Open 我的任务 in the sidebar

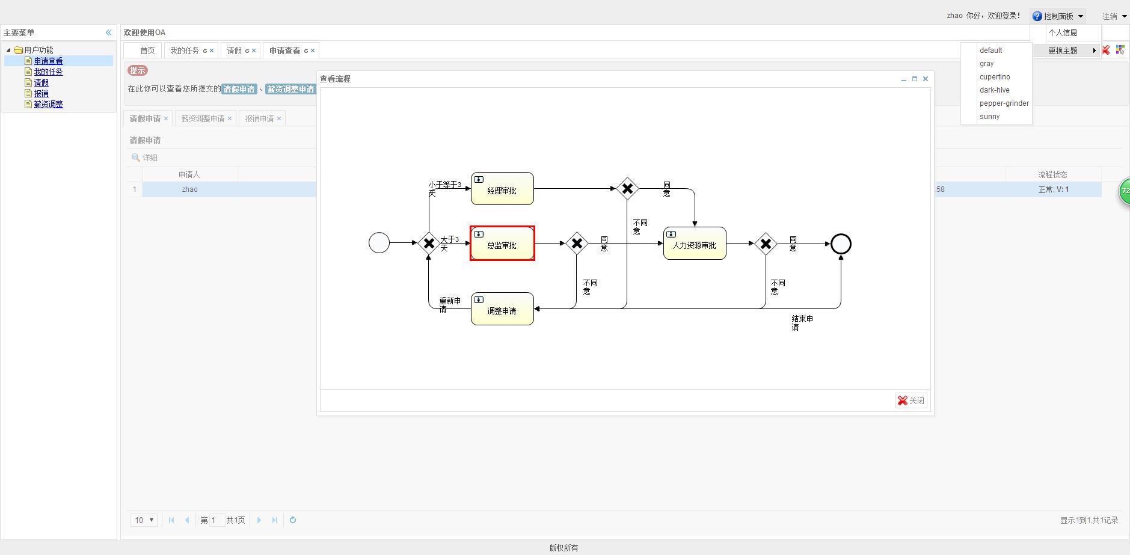48,72
